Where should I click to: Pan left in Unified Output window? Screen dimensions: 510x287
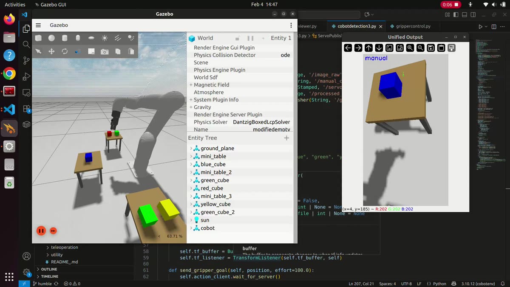click(x=348, y=48)
